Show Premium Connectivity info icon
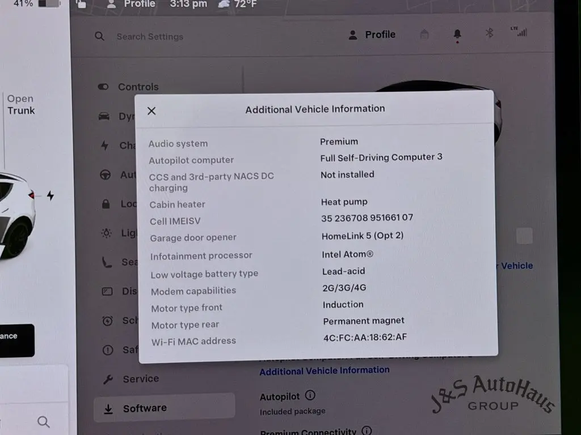Viewport: 581px width, 435px height. 367,430
